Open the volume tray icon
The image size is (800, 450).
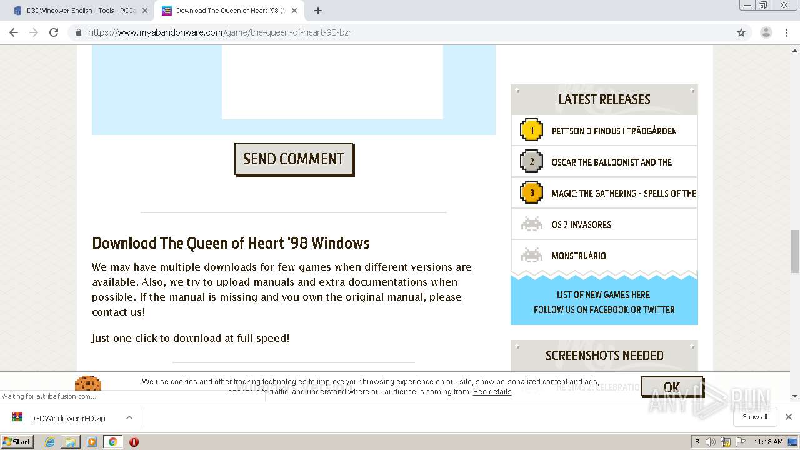click(711, 442)
